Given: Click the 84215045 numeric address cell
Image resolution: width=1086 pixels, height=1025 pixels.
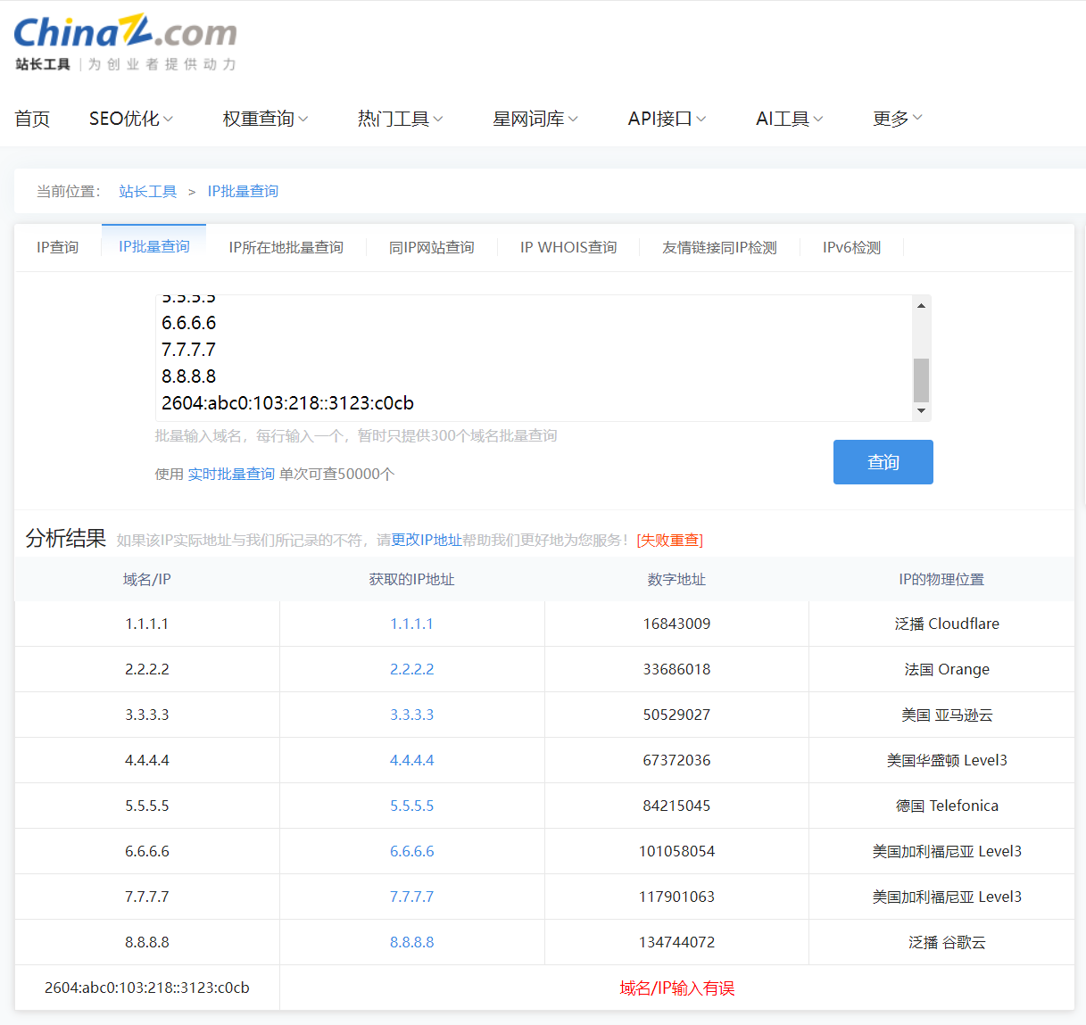Looking at the screenshot, I should coord(676,806).
